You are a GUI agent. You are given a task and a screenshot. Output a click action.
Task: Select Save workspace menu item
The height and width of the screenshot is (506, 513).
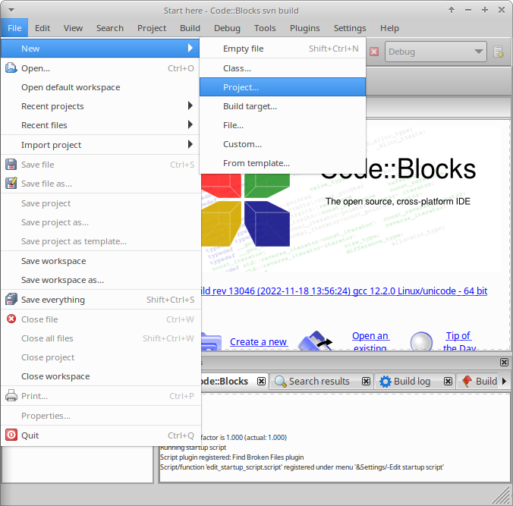(100, 261)
